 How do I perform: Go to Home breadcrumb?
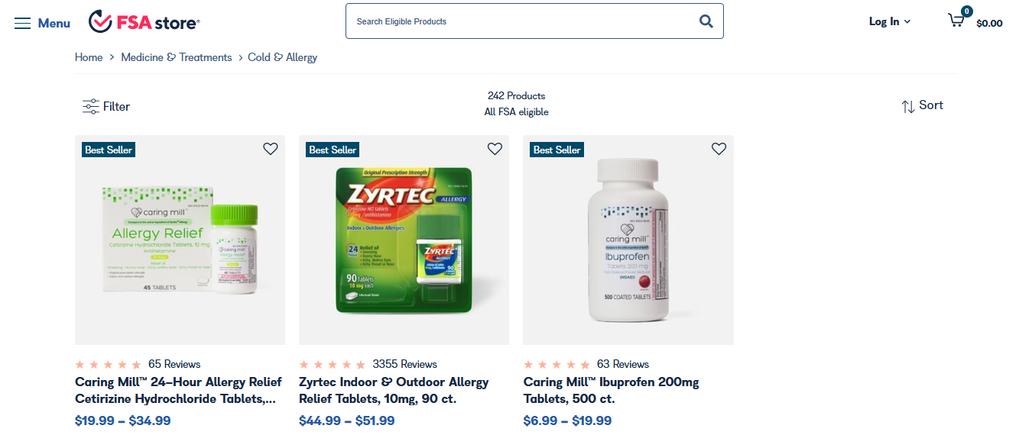89,57
